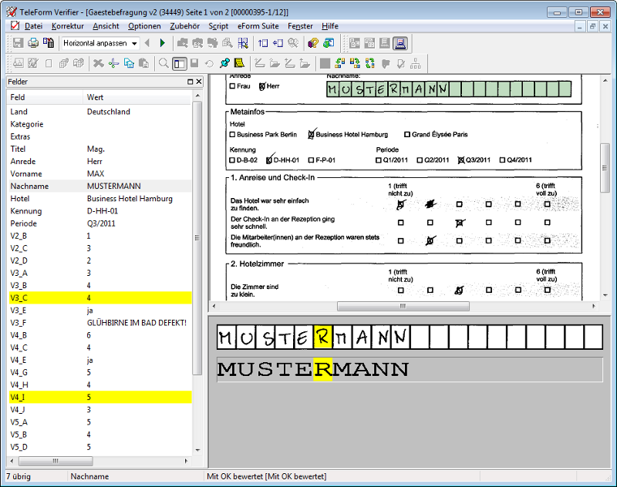This screenshot has height=487, width=617.
Task: Click the undo arrow icon
Action: tap(208, 63)
